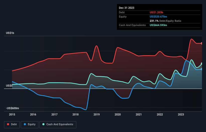The width and height of the screenshot is (206, 132).
Task: Click the Dec 31 2023 tooltip date
Action: 126,8
